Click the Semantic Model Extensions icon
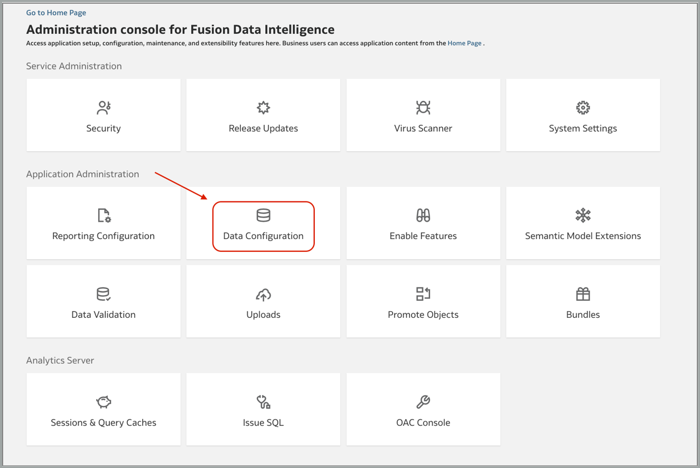Image resolution: width=700 pixels, height=468 pixels. click(583, 215)
